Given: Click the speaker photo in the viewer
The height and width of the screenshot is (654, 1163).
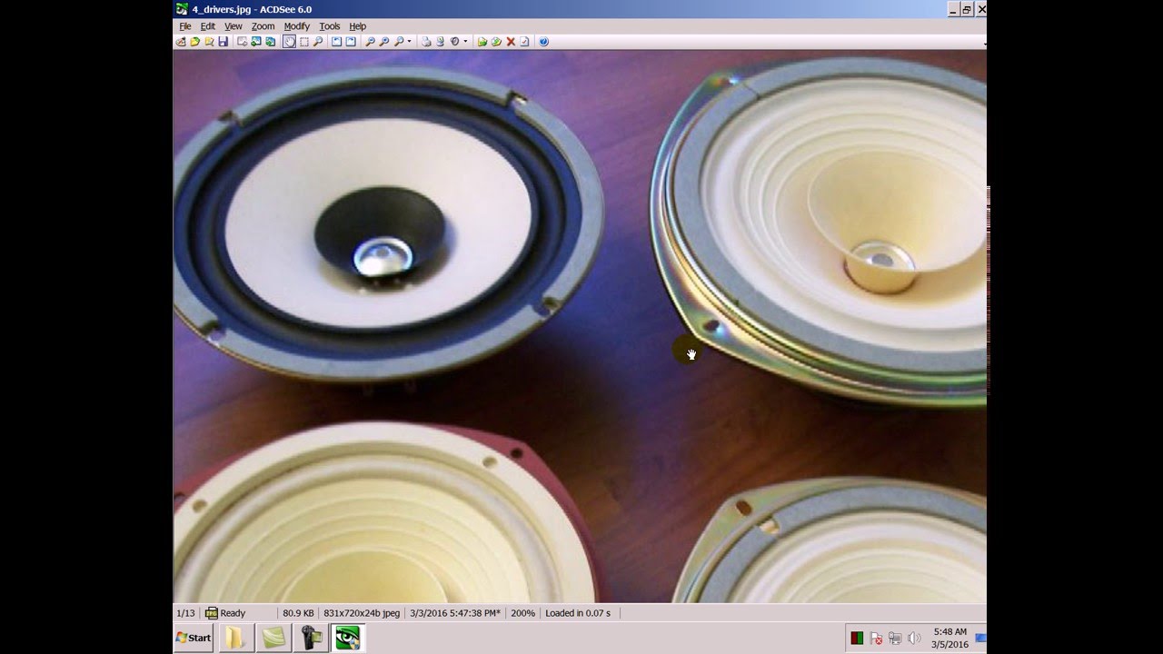Looking at the screenshot, I should click(580, 326).
